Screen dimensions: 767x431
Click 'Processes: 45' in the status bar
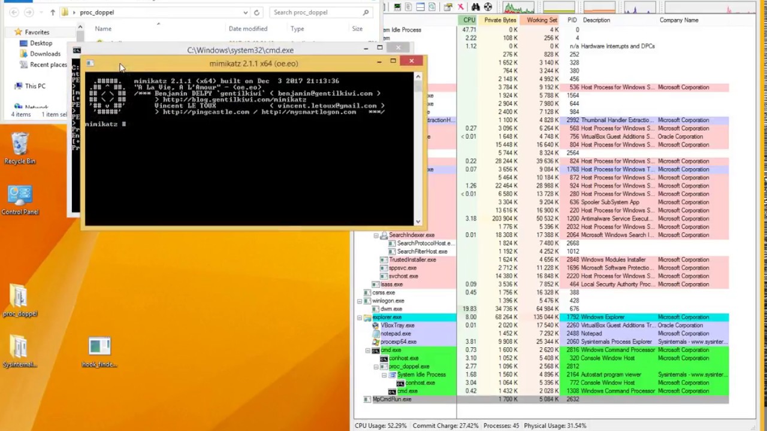pos(501,426)
